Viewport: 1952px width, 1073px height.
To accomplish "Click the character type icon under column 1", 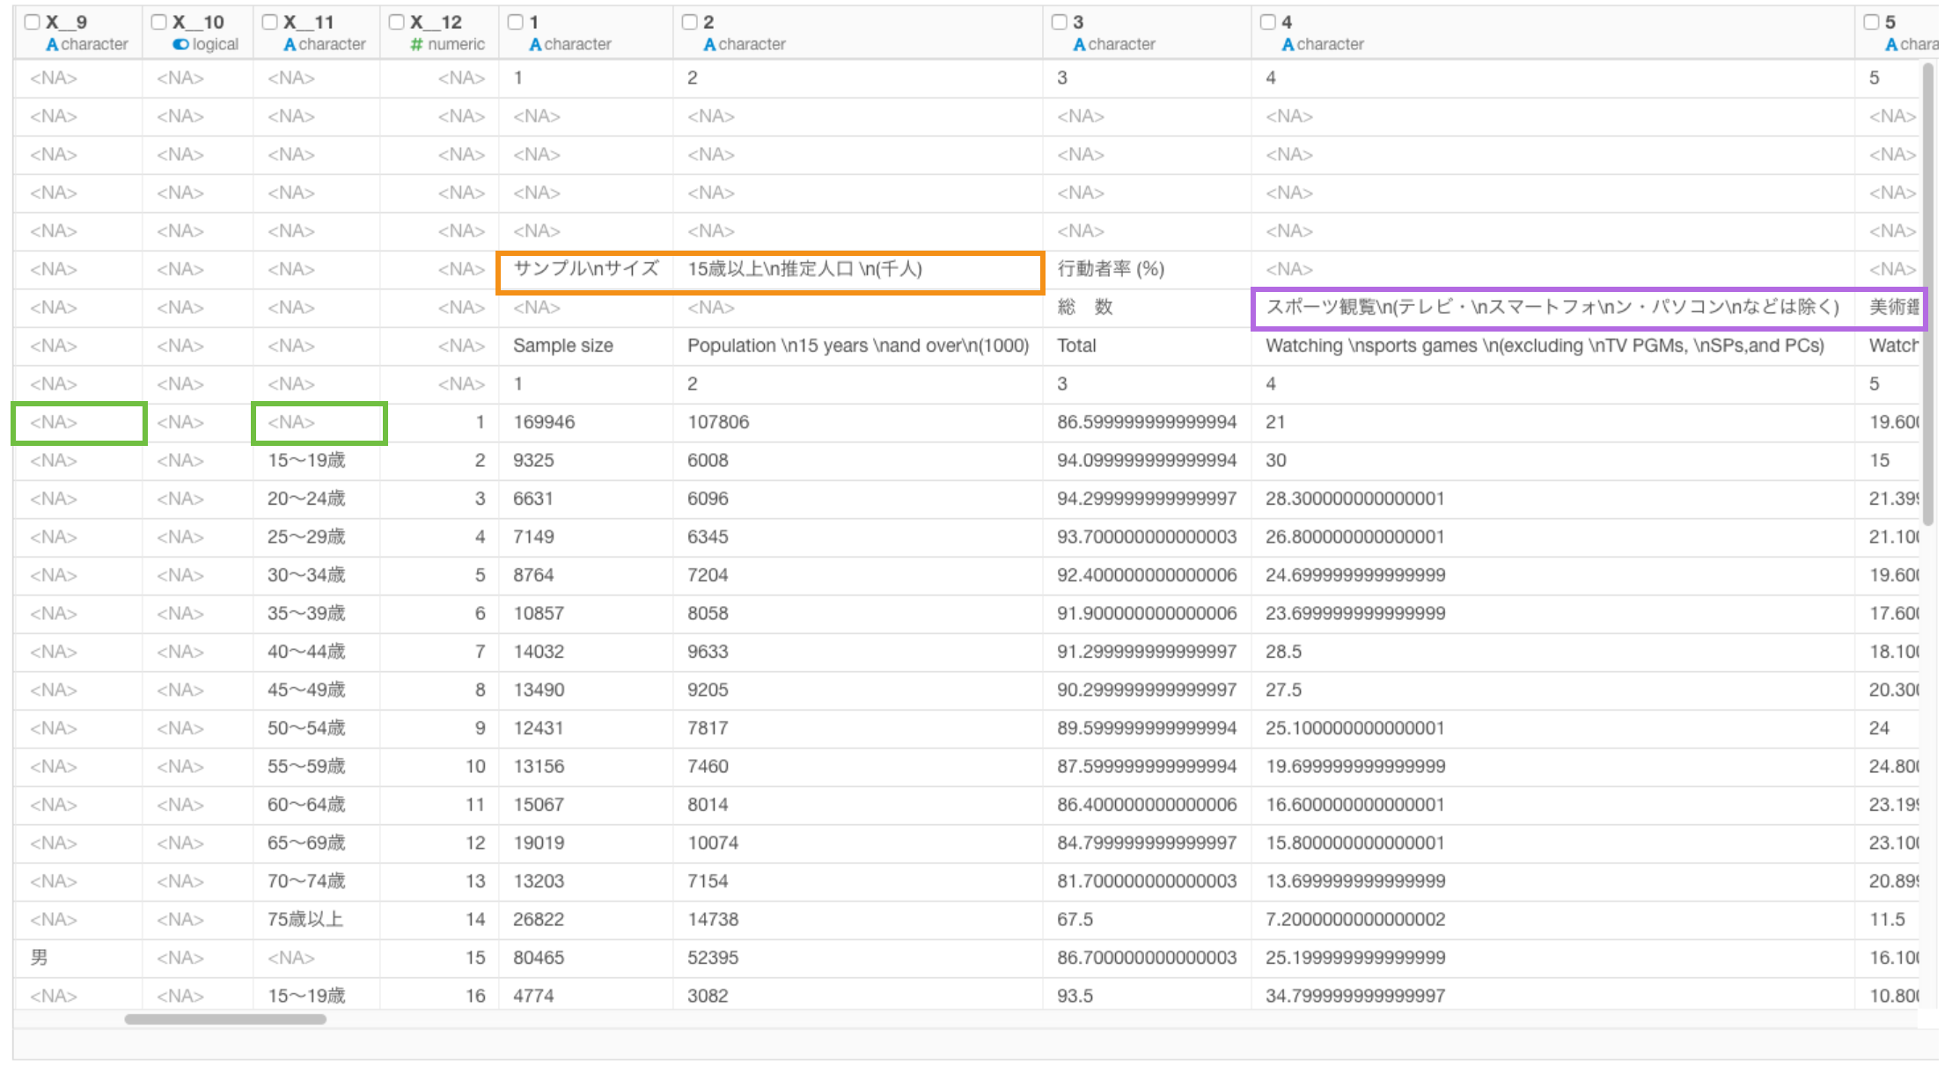I will [535, 44].
